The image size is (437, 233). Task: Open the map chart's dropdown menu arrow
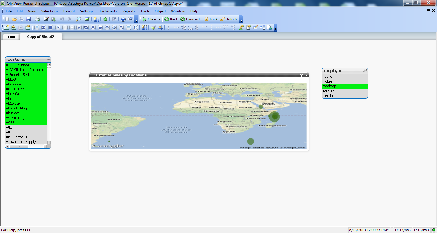(306, 75)
